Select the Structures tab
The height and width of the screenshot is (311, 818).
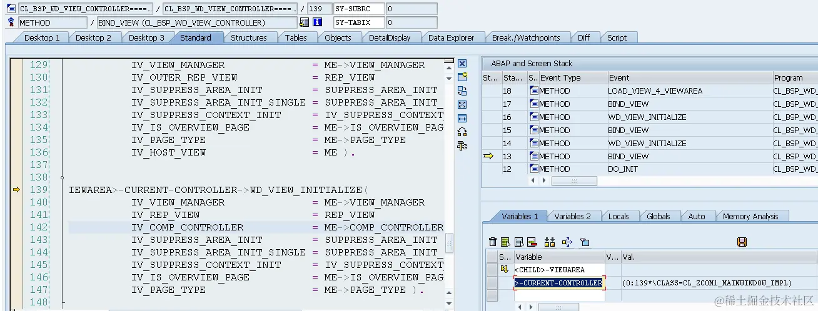(248, 37)
